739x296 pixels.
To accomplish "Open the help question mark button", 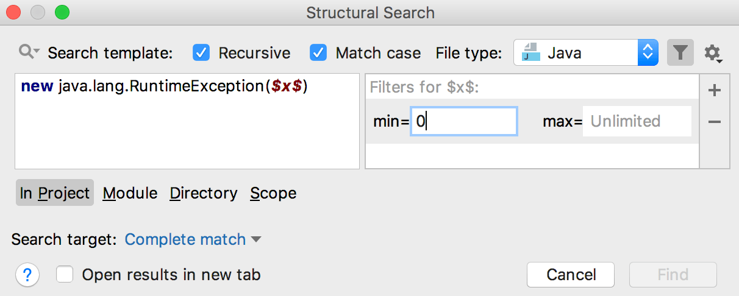I will click(x=27, y=275).
